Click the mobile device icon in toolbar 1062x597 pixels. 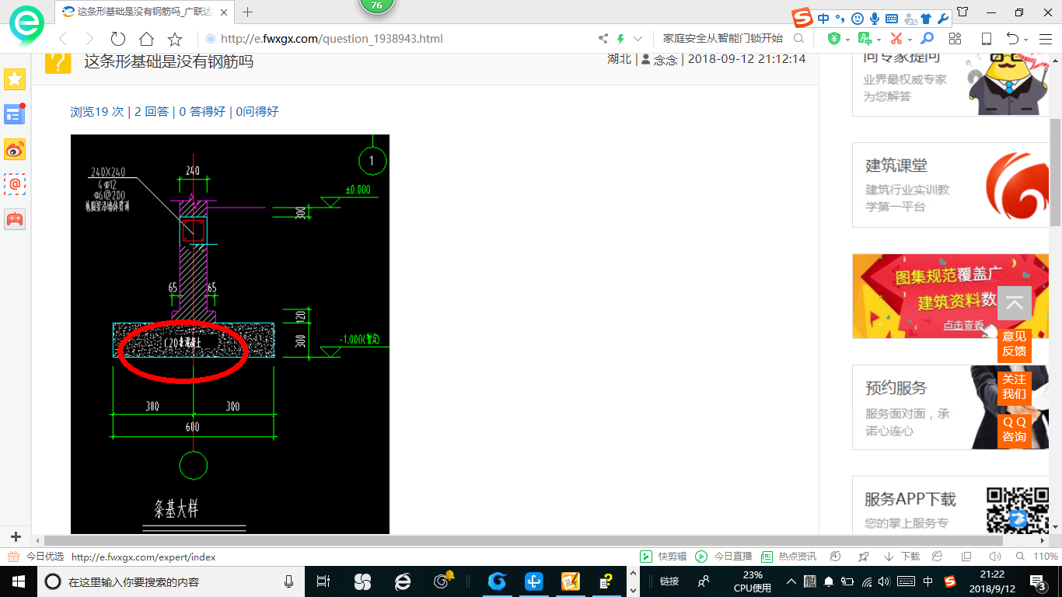[x=986, y=39]
